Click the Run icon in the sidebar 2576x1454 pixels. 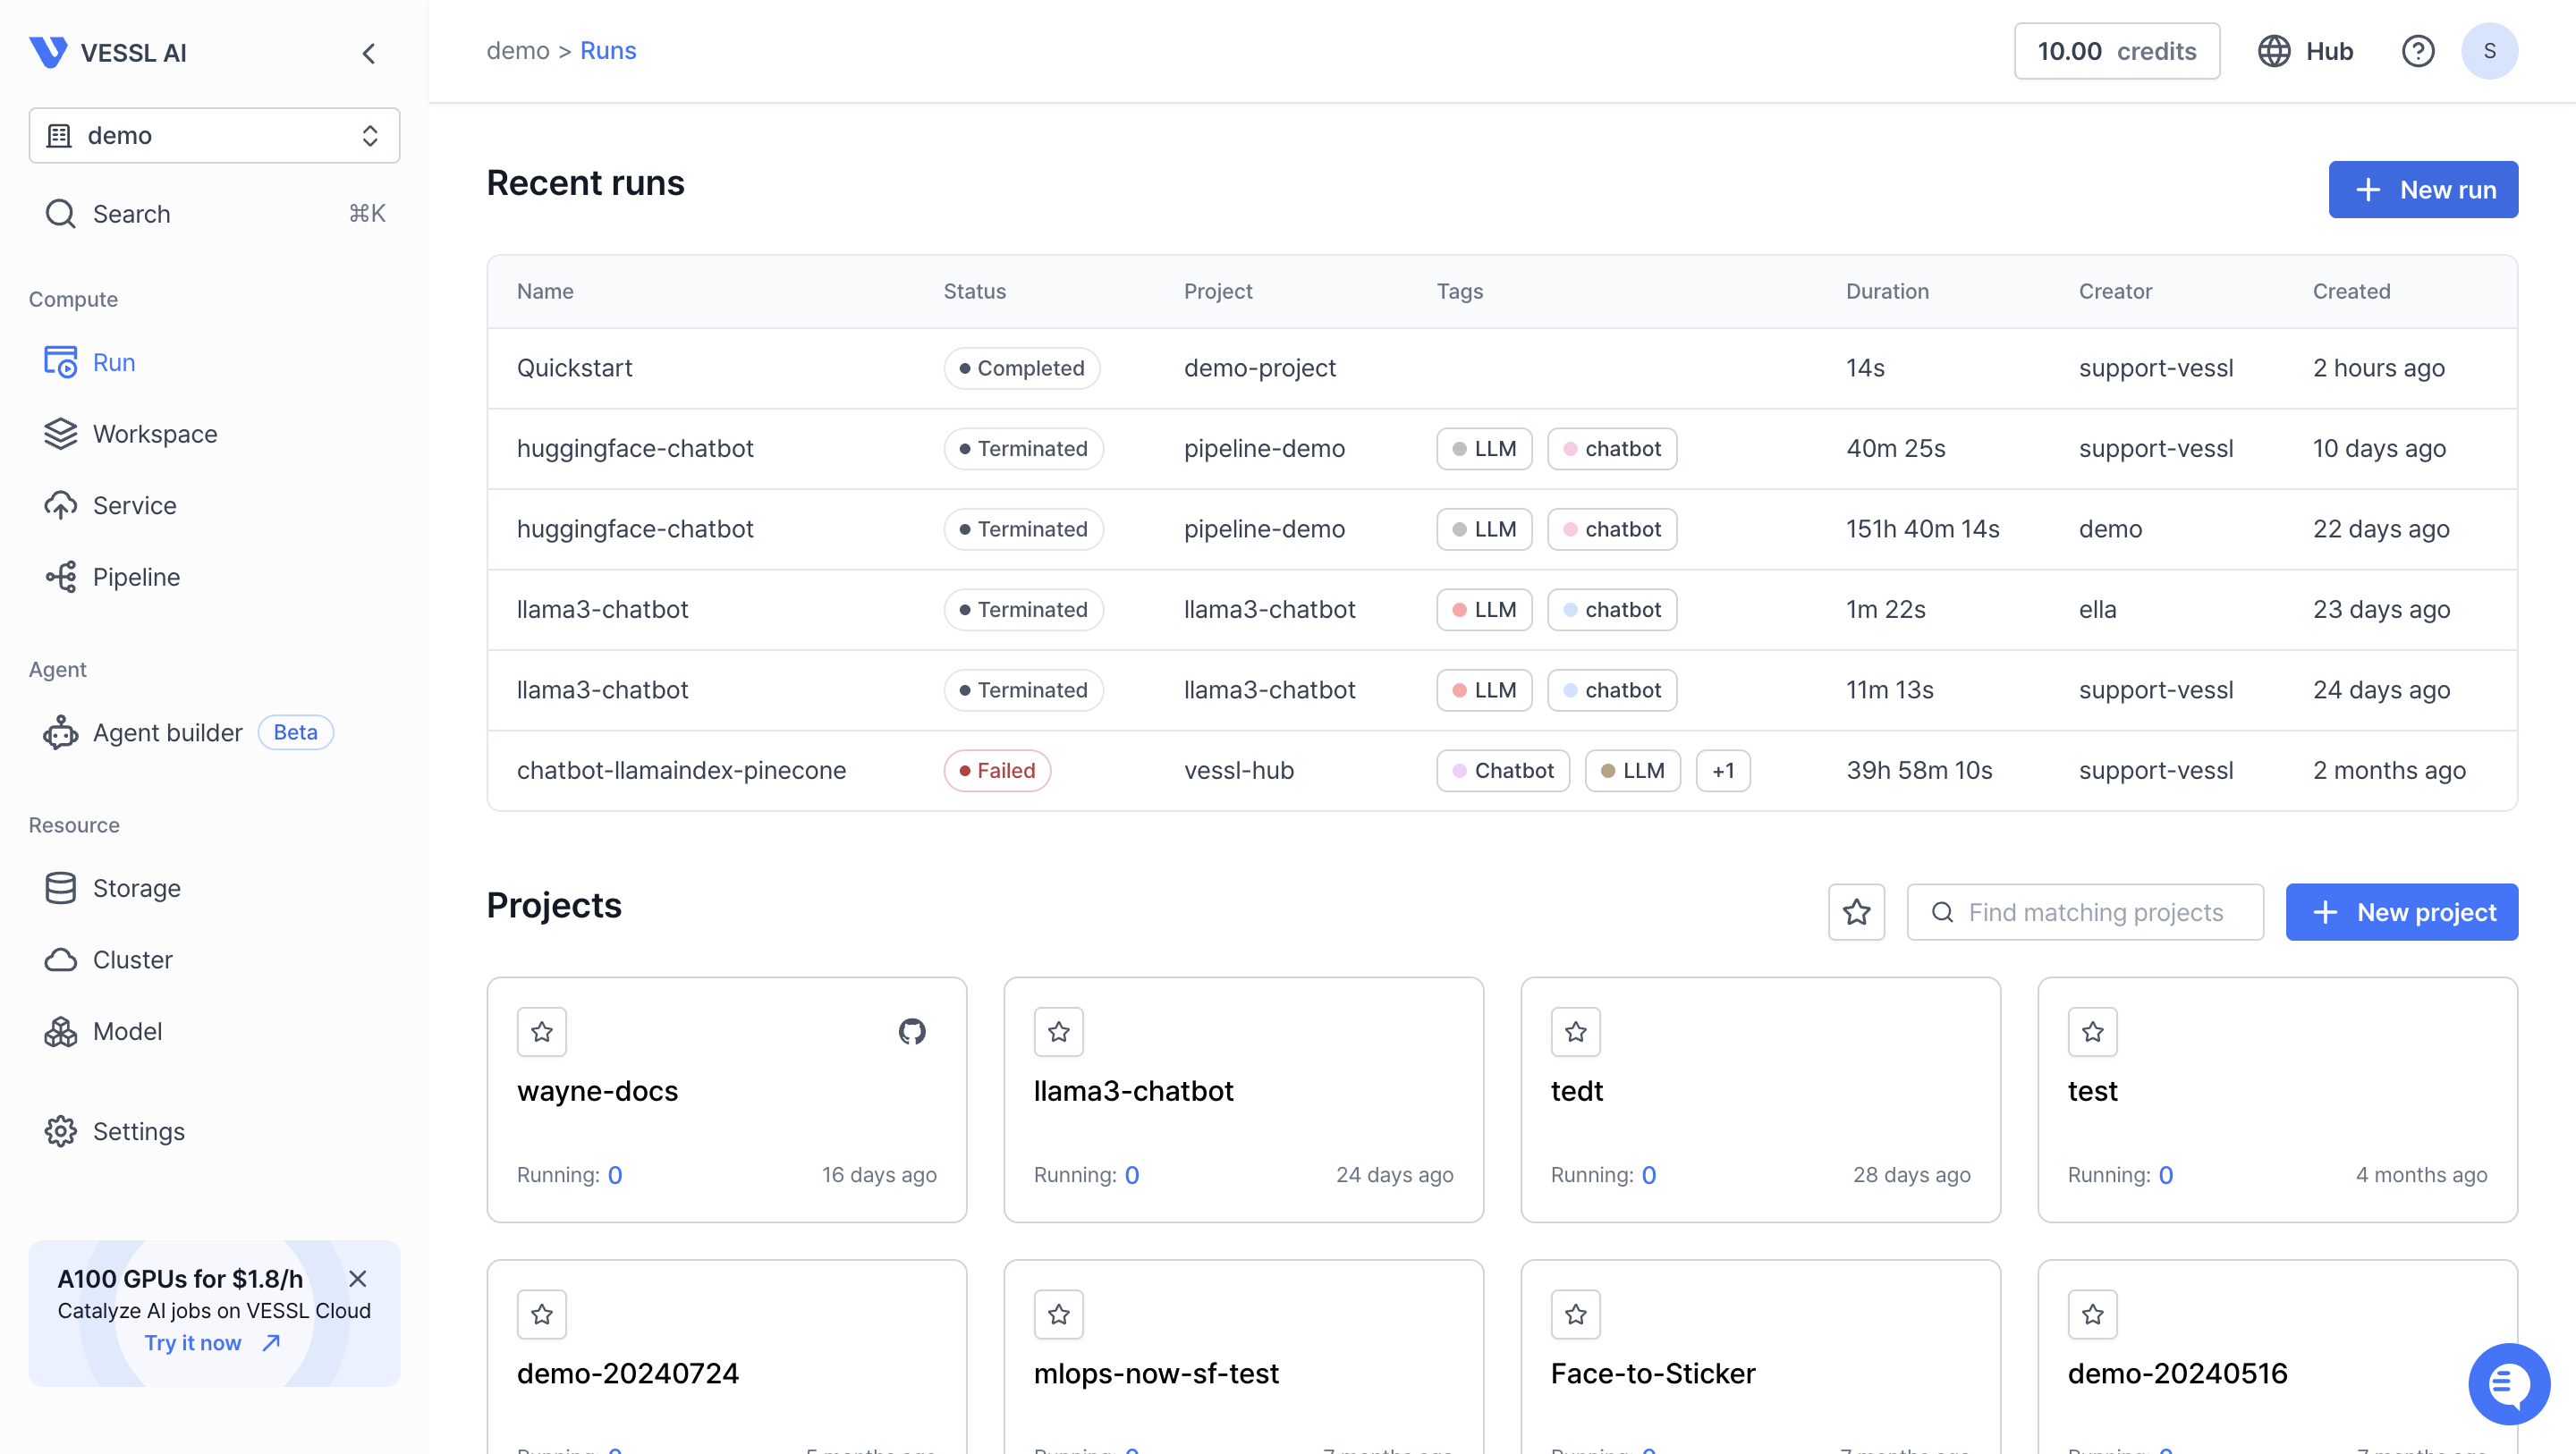coord(60,362)
